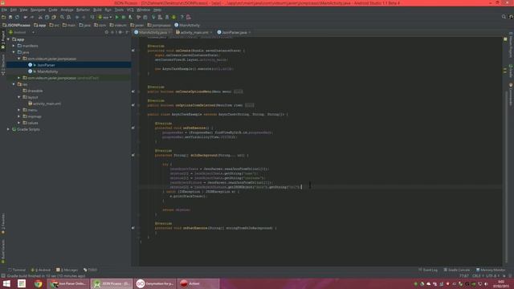Switch to the activity_main.xml editor tab

click(194, 32)
